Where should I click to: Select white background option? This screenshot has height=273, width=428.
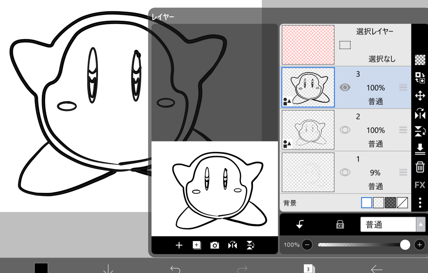pos(367,203)
